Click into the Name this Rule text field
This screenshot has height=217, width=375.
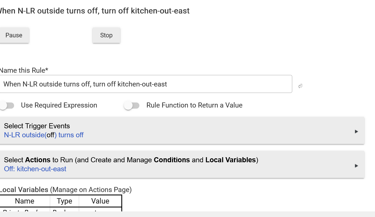click(145, 84)
